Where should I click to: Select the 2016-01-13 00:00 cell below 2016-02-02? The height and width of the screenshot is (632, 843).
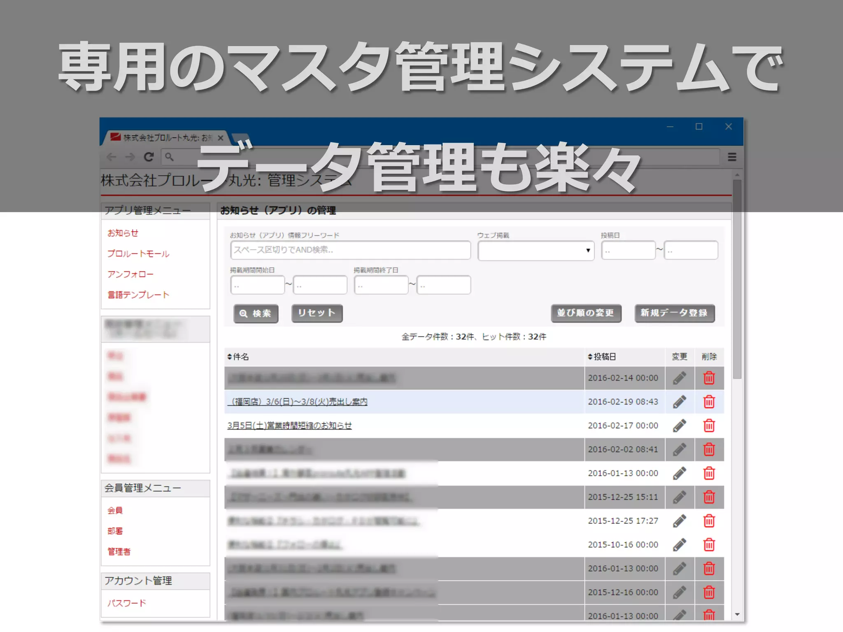point(624,473)
